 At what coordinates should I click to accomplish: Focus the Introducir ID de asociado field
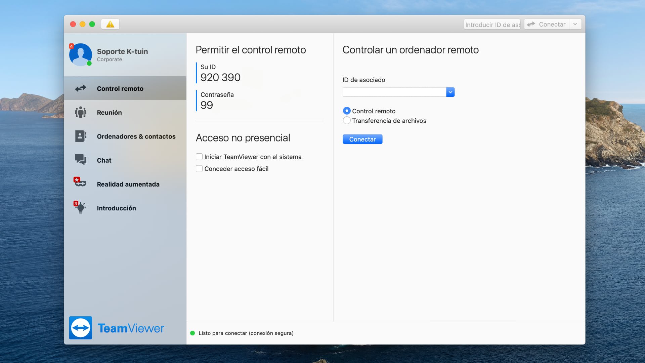(492, 25)
